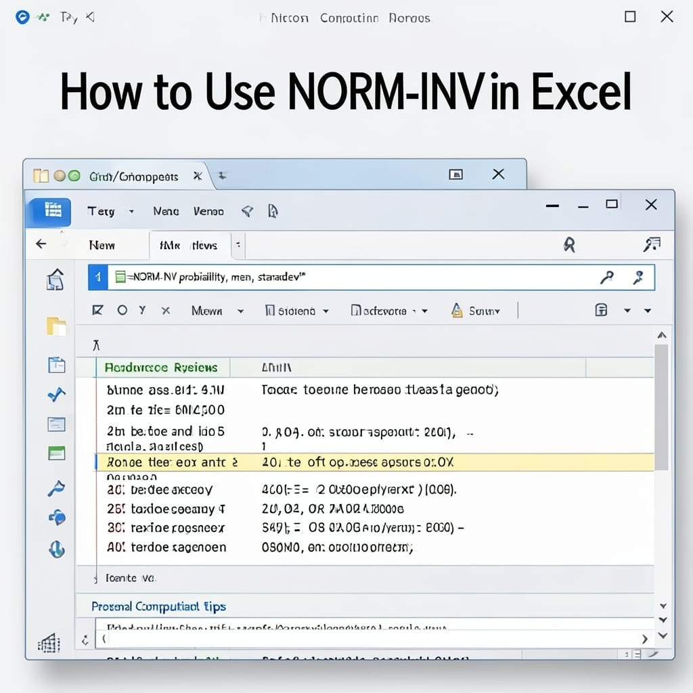The height and width of the screenshot is (693, 693).
Task: Click the clipboard icon at toolbar right
Action: (601, 310)
